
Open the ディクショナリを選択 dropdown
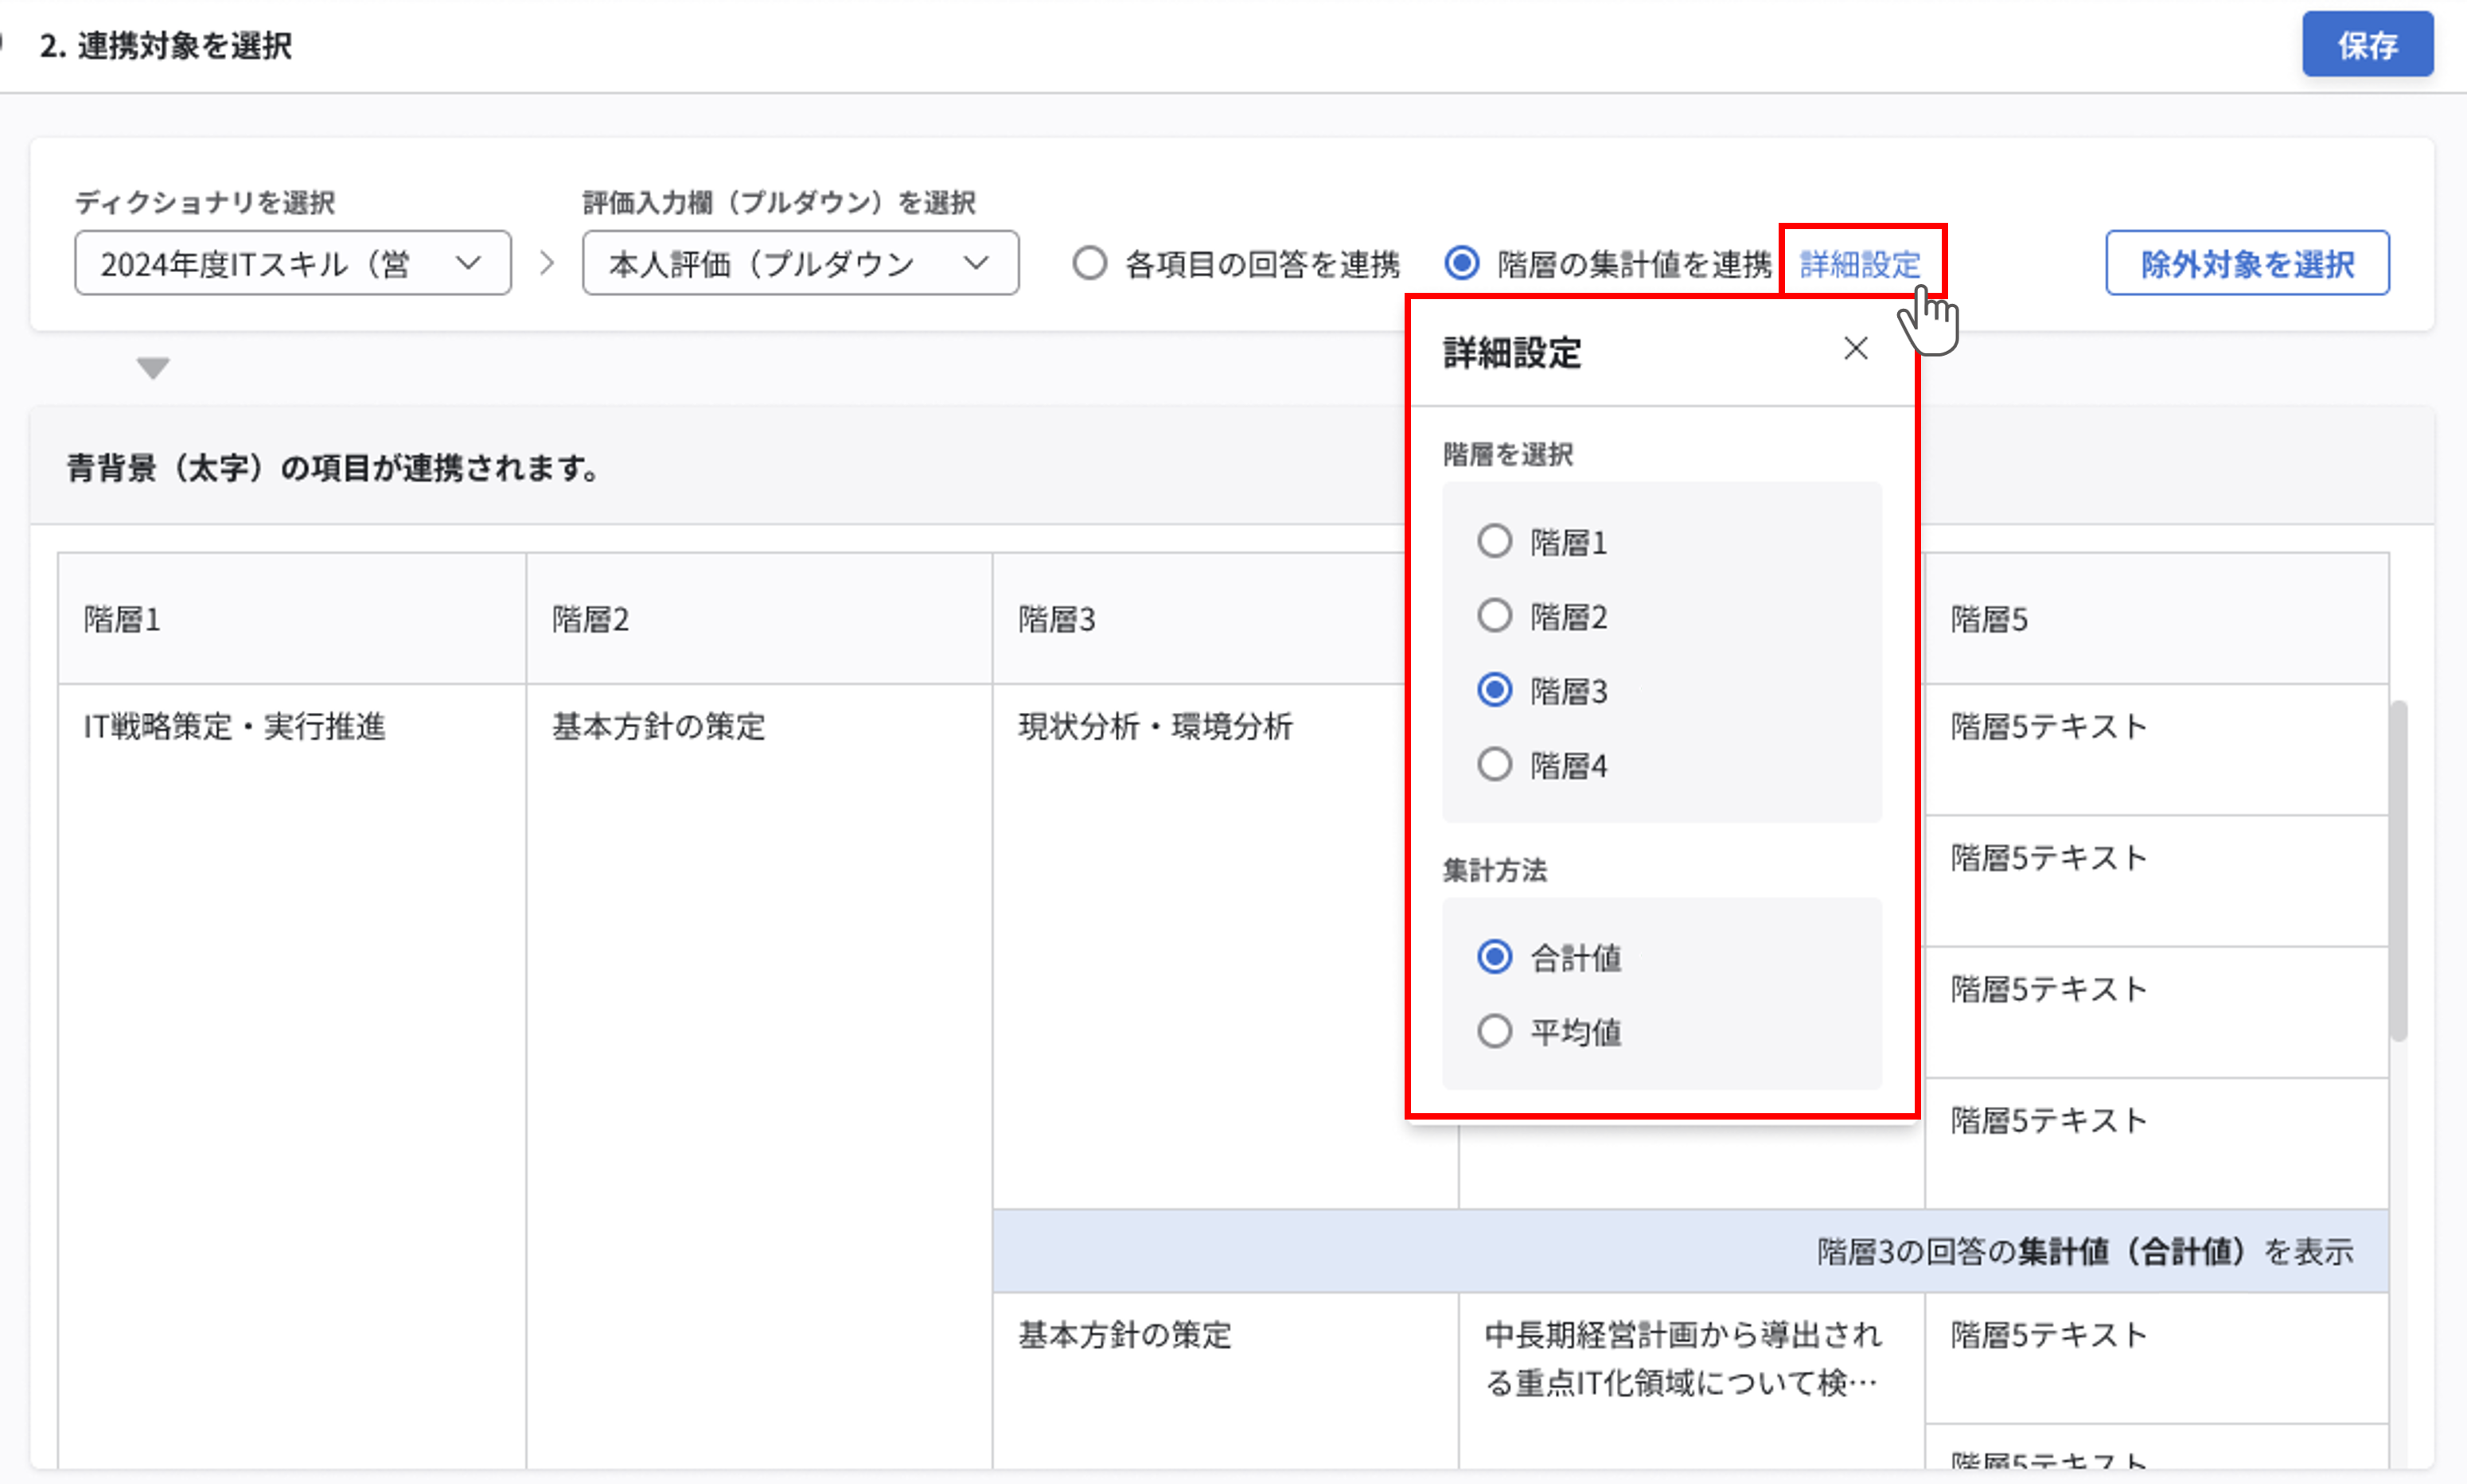click(x=292, y=264)
